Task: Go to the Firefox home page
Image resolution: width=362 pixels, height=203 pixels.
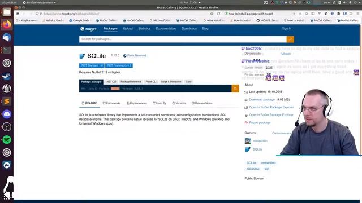Action: tap(307, 14)
